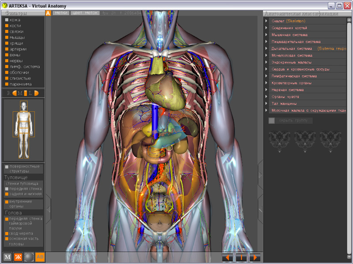This screenshot has height=264, width=353.
Task: Expand the Эндокринные железы node arrow
Action: pyautogui.click(x=267, y=62)
